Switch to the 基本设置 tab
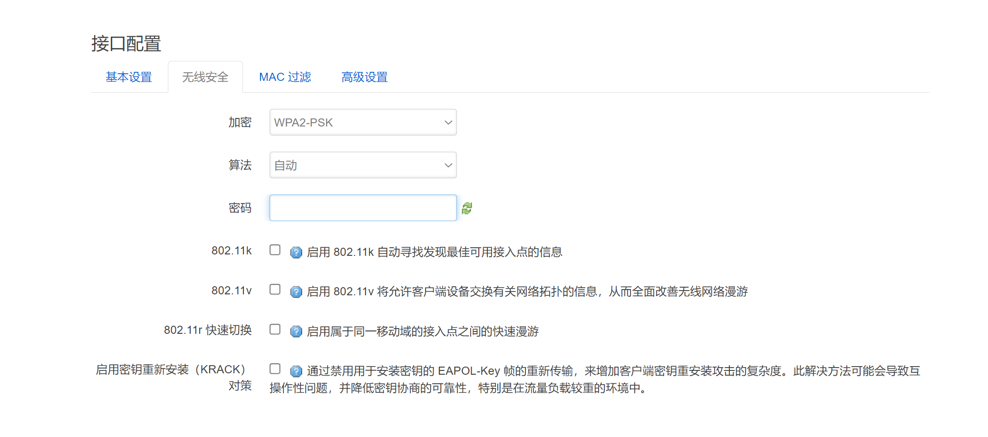Screen dimensions: 988x437 (129, 77)
